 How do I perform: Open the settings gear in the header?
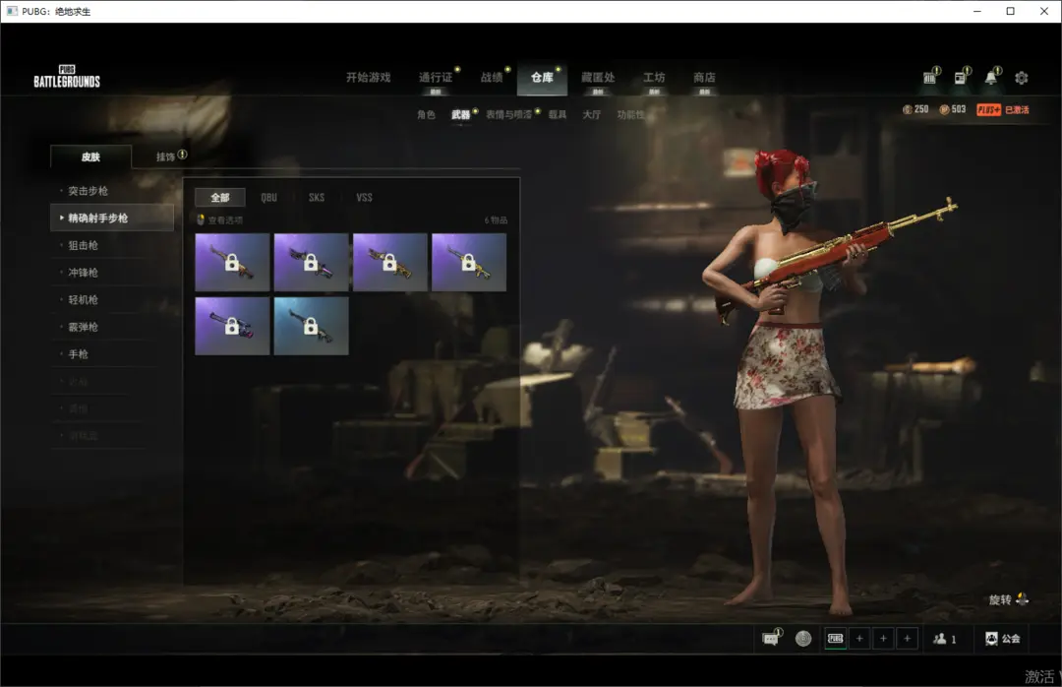1022,78
